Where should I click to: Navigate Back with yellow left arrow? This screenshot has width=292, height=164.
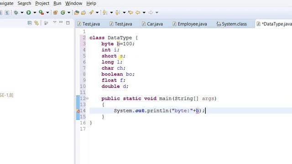point(138,12)
